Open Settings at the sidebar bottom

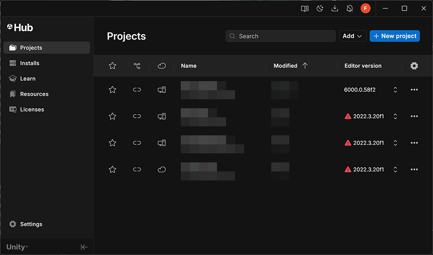click(x=31, y=224)
